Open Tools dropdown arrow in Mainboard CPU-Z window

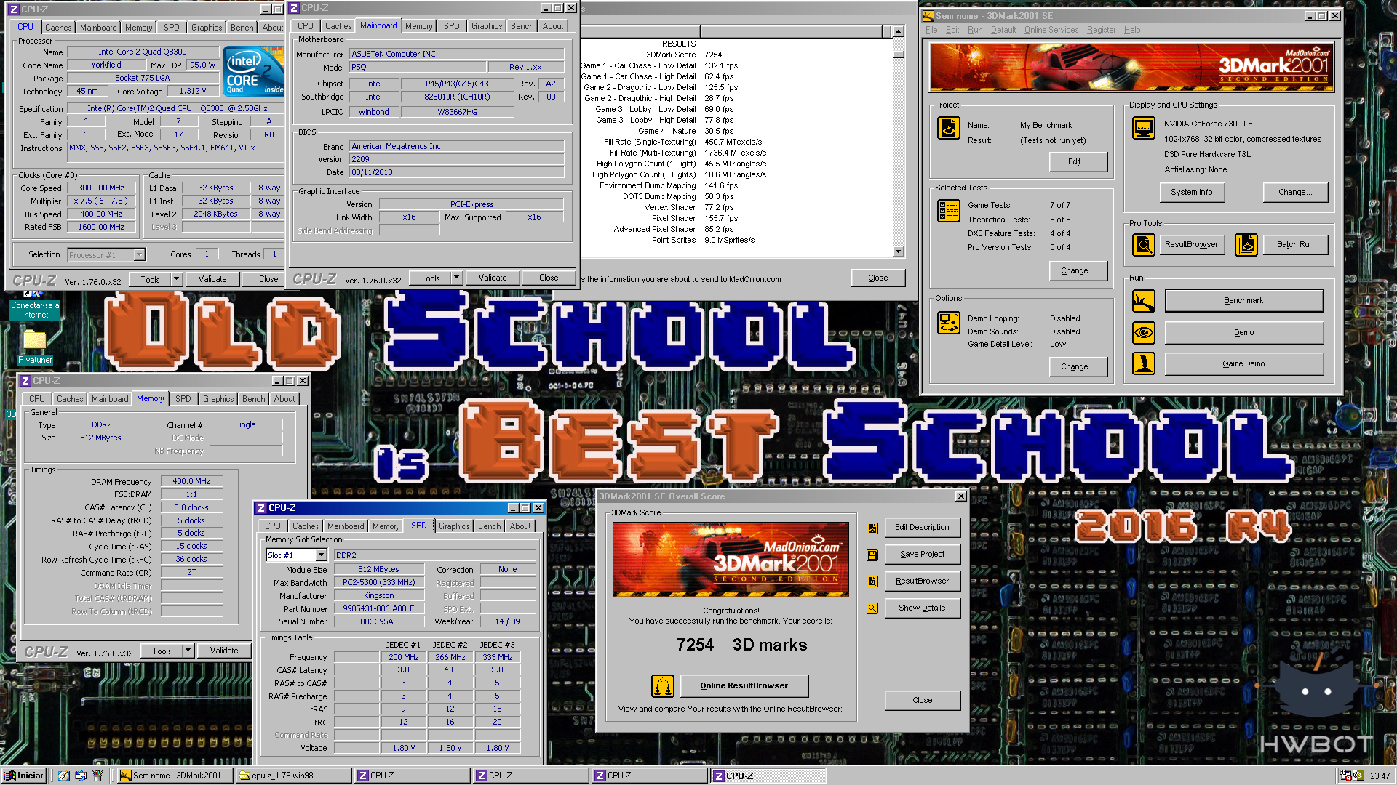456,278
